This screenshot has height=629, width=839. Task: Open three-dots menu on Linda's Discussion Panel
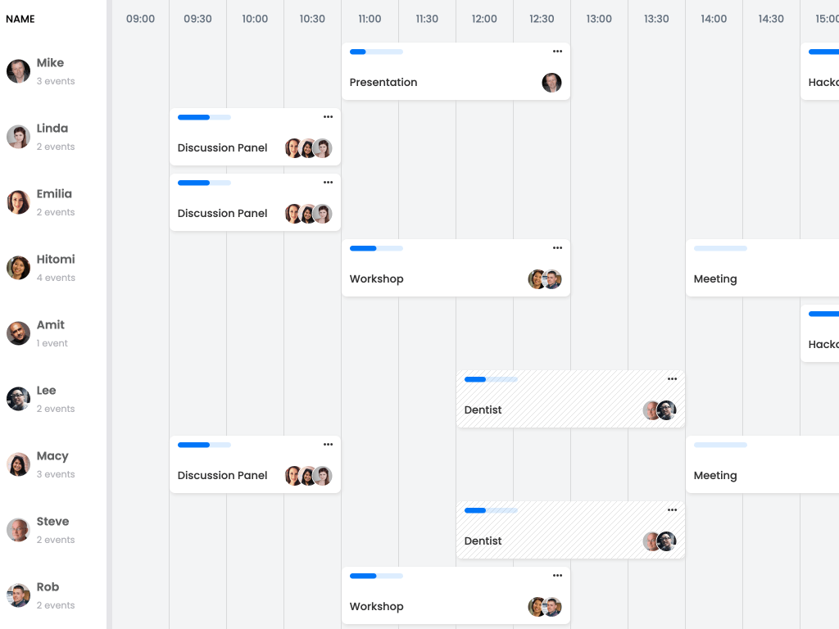pos(328,117)
